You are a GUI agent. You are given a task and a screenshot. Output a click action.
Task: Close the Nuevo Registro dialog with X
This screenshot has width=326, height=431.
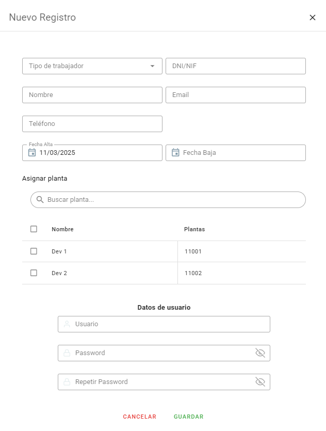tap(313, 18)
